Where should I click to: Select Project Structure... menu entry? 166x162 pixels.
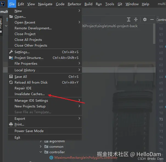tap(45, 58)
